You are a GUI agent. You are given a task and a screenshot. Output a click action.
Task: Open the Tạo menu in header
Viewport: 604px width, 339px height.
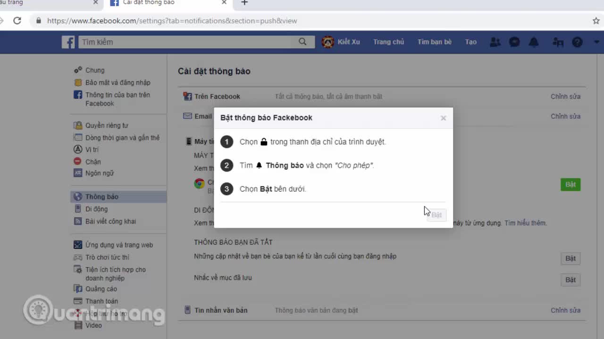[470, 42]
